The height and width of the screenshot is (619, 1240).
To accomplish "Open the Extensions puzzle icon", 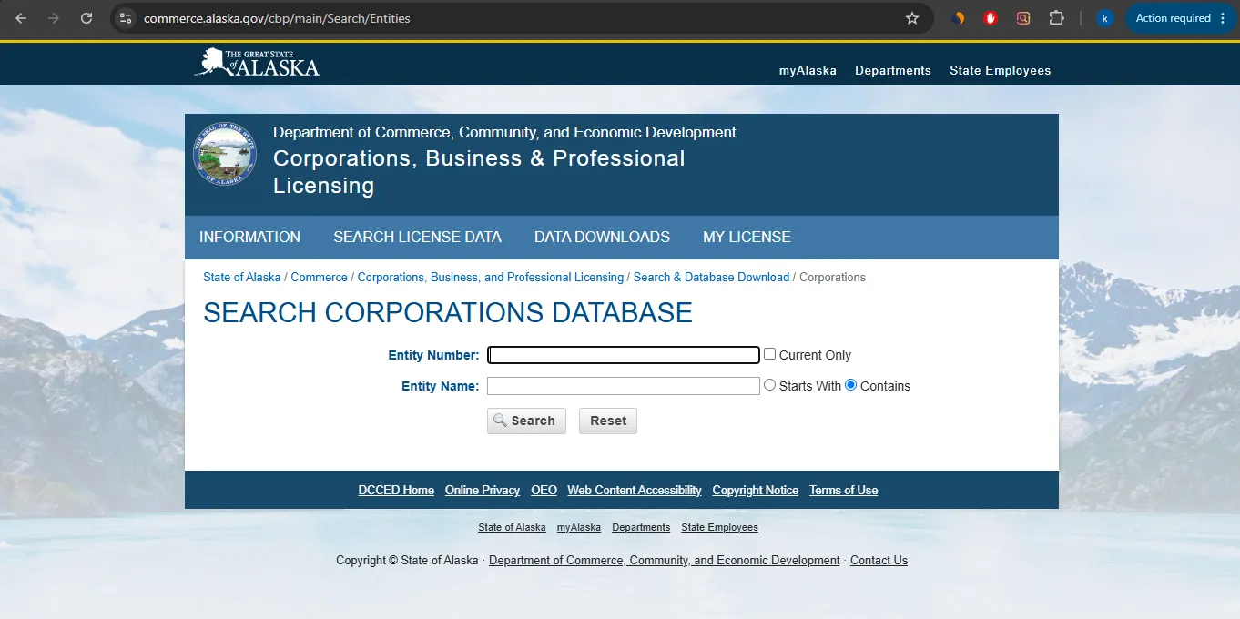I will [1056, 18].
